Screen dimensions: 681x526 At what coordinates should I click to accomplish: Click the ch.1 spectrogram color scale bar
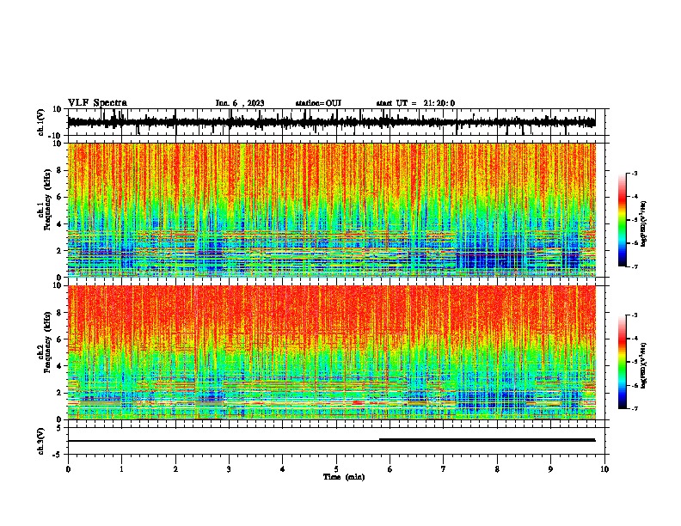623,220
